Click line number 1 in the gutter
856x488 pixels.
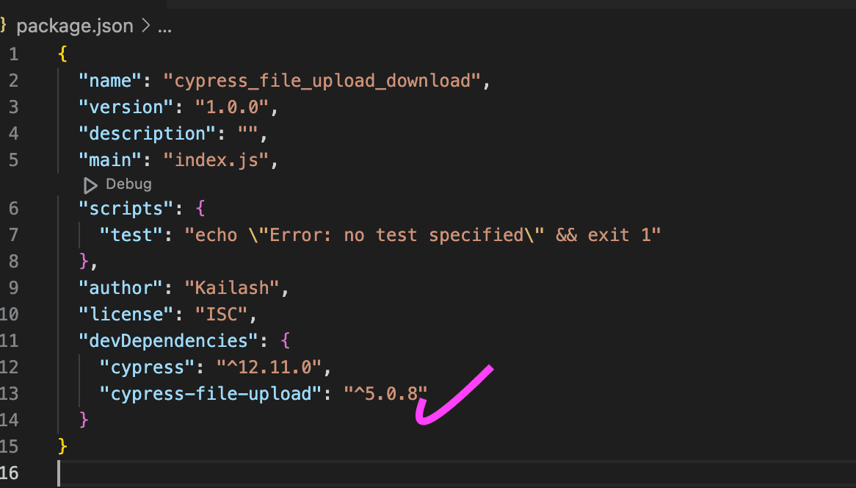14,54
